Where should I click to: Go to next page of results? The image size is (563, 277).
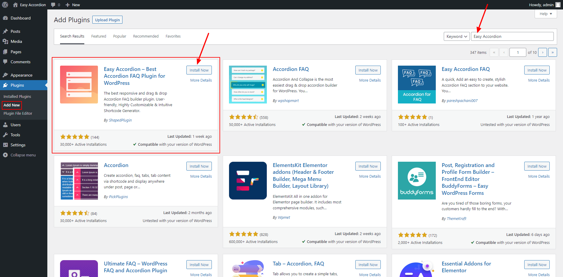click(x=543, y=52)
